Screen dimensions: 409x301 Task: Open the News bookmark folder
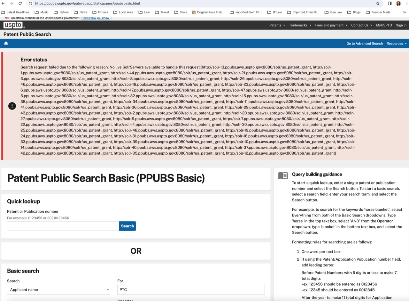click(80, 12)
